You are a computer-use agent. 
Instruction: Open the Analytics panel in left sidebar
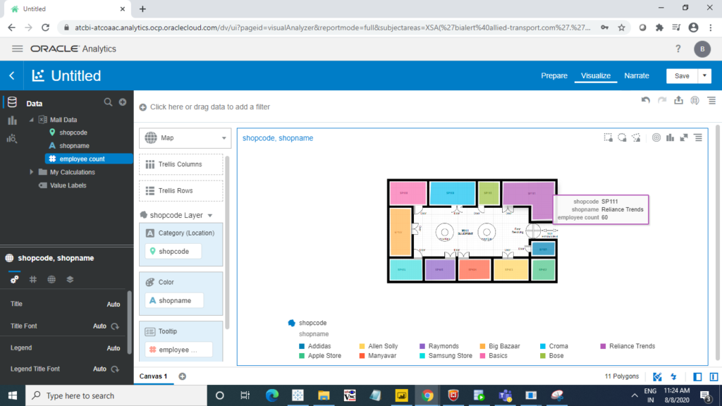pos(11,138)
